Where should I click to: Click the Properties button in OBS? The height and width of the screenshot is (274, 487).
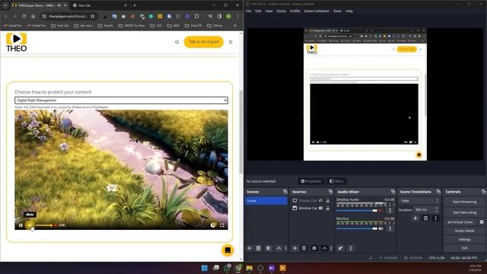click(x=311, y=181)
